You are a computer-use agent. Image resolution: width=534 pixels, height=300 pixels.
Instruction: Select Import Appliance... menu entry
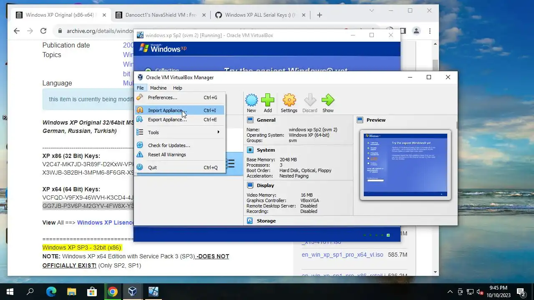pyautogui.click(x=180, y=110)
